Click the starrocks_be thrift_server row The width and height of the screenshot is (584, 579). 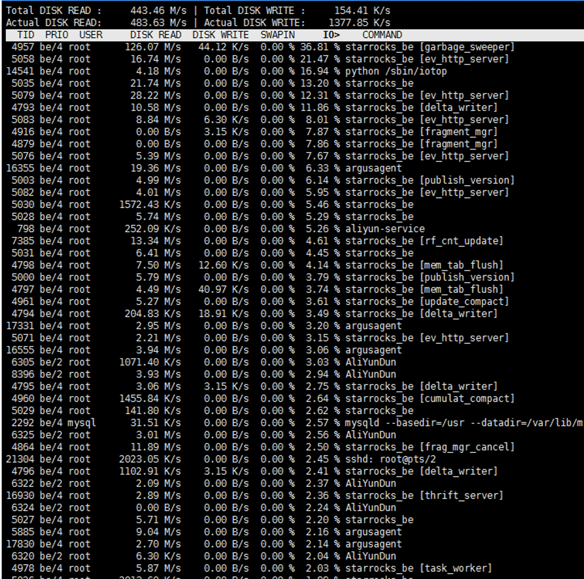pyautogui.click(x=424, y=496)
